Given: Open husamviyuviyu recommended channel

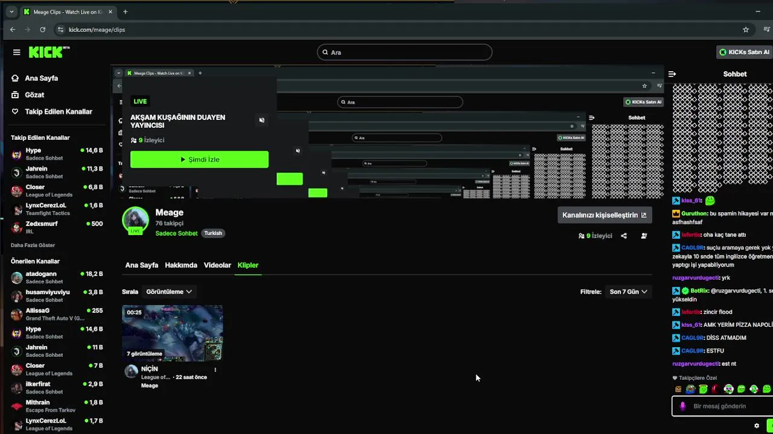Looking at the screenshot, I should coord(56,295).
